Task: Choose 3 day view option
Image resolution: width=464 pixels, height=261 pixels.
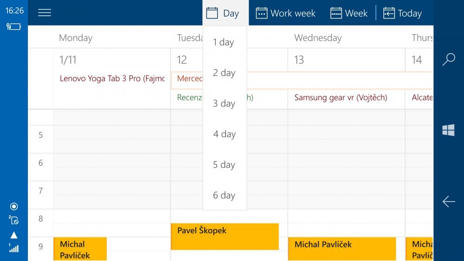Action: click(x=224, y=103)
